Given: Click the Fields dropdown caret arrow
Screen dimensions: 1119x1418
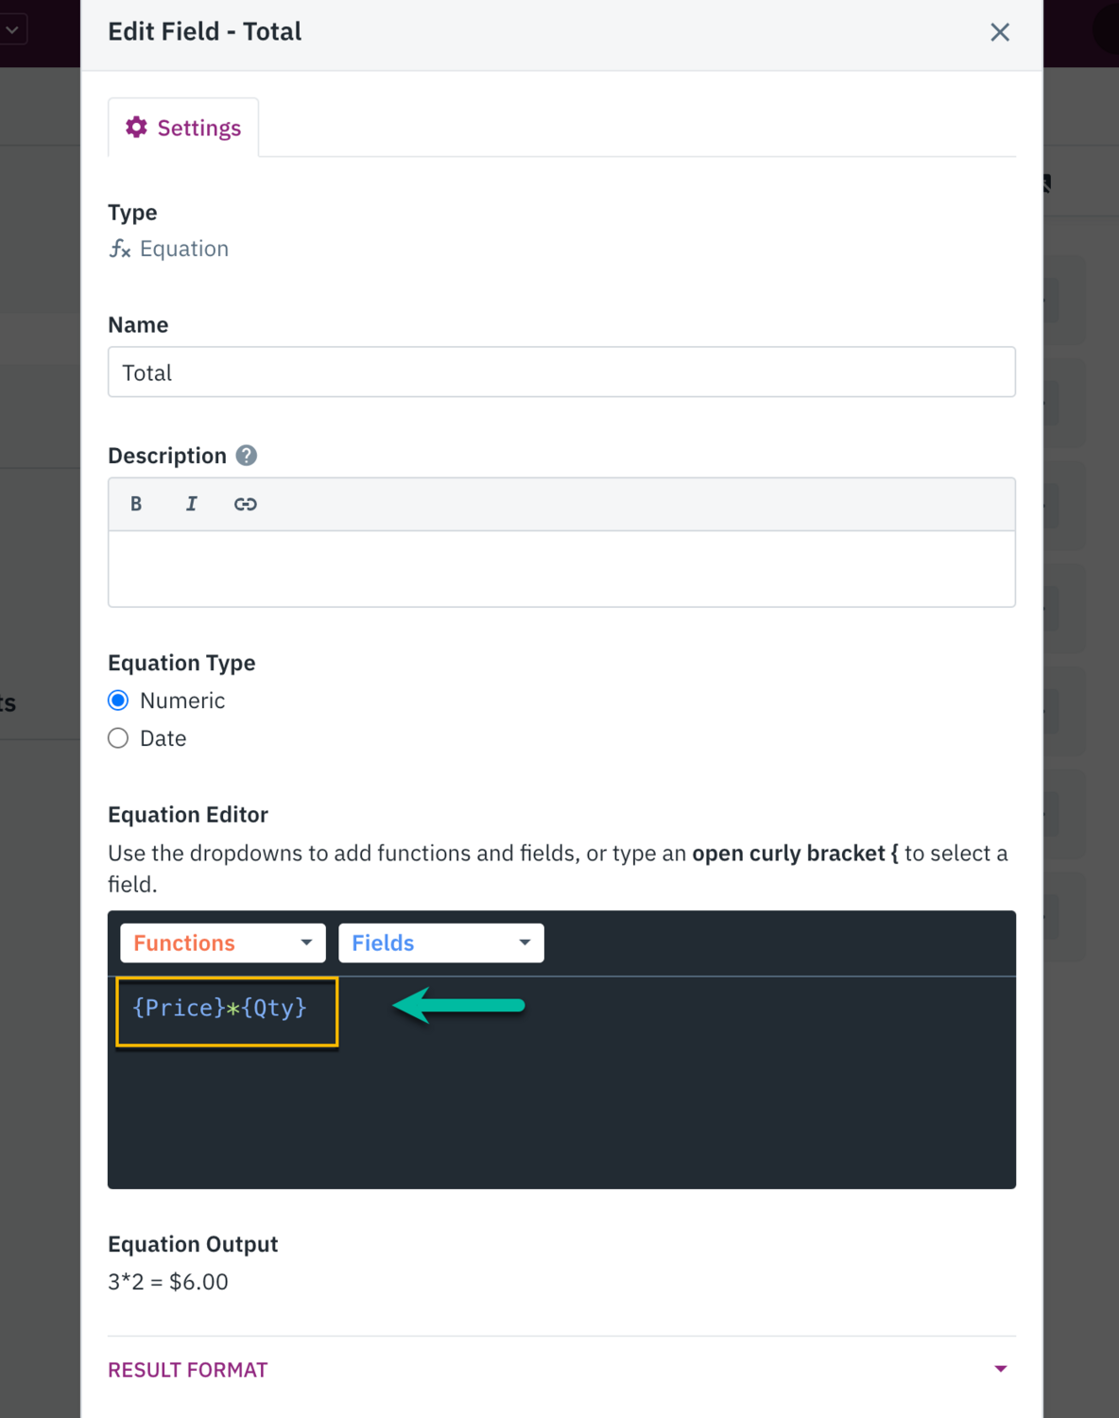Looking at the screenshot, I should coord(525,943).
